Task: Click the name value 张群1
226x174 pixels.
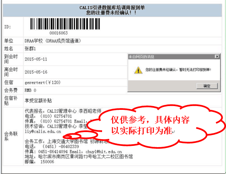Action: (x=30, y=49)
